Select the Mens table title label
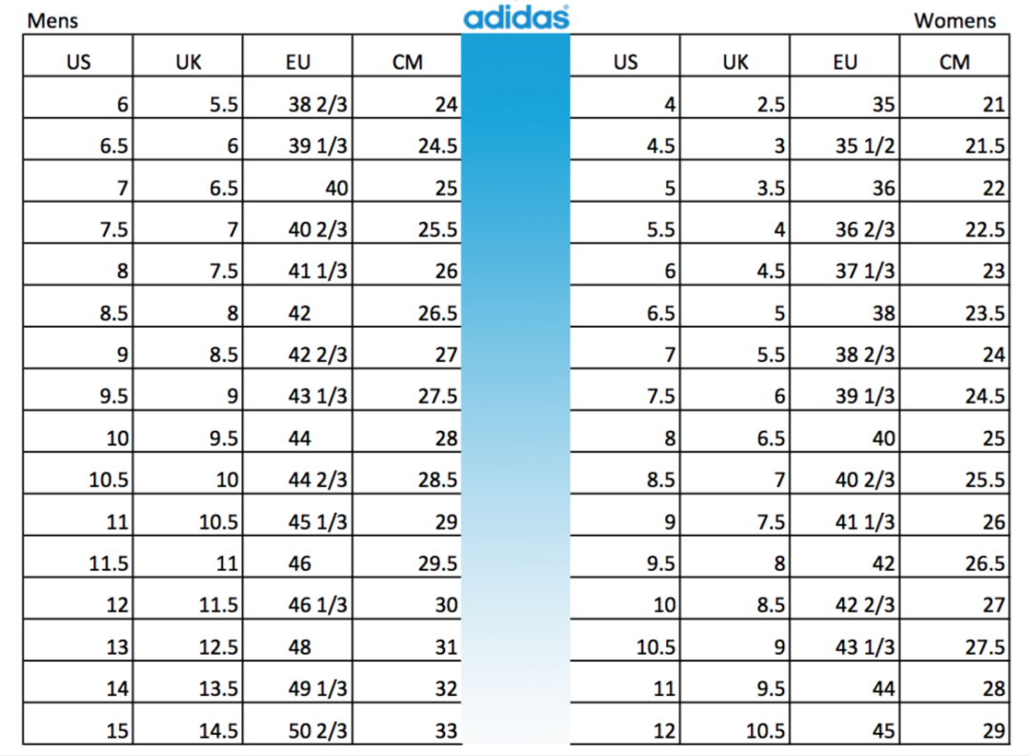 (53, 20)
